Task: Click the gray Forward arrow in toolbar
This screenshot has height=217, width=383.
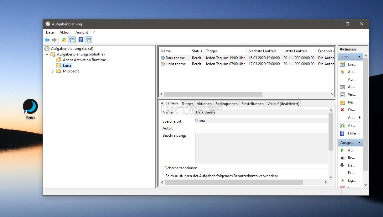Action: tap(54, 40)
